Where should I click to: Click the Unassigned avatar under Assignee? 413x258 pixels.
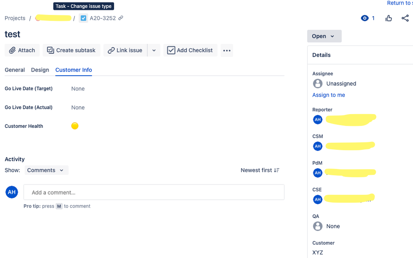coord(318,84)
